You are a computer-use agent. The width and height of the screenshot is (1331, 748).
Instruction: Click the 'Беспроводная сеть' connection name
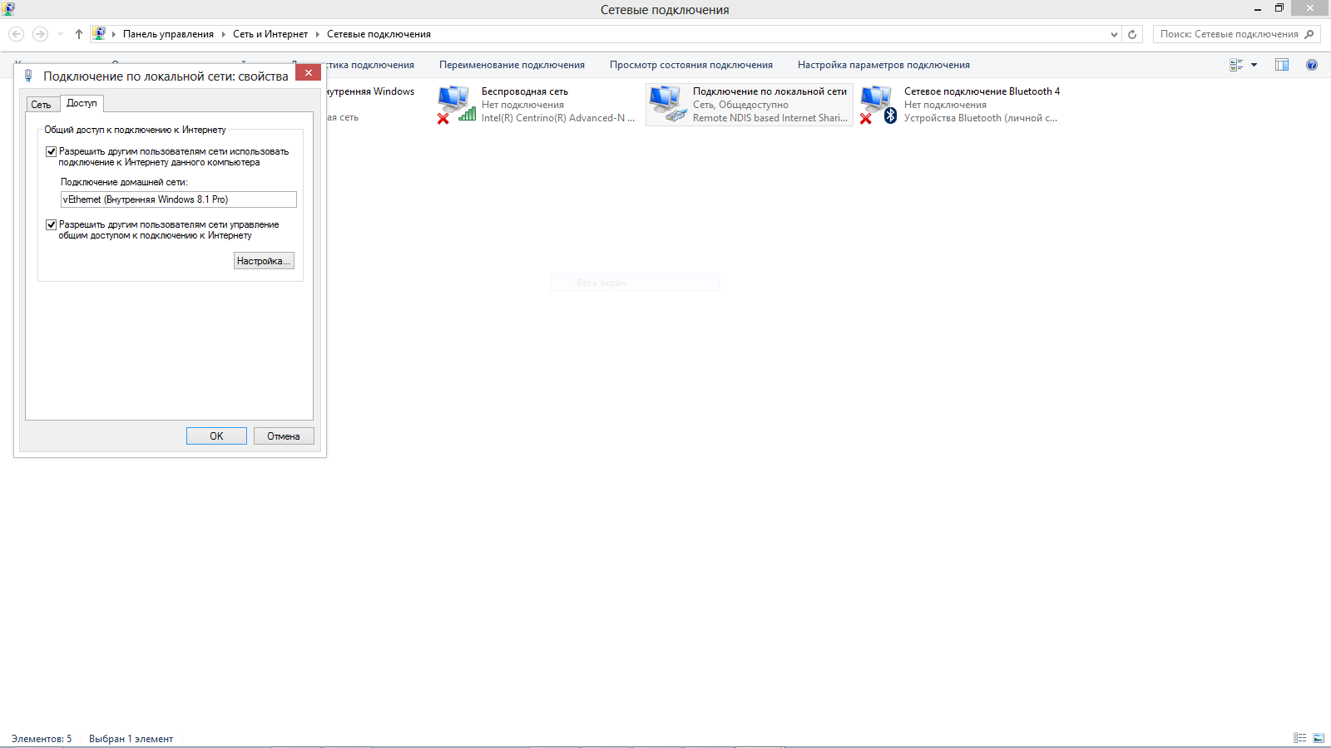click(525, 91)
